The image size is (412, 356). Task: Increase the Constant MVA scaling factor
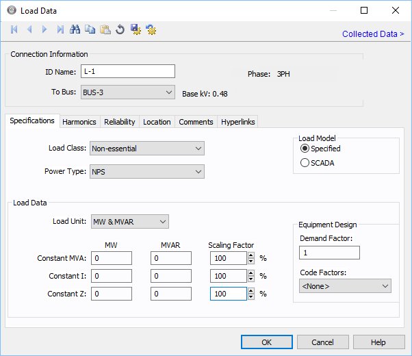[250, 255]
